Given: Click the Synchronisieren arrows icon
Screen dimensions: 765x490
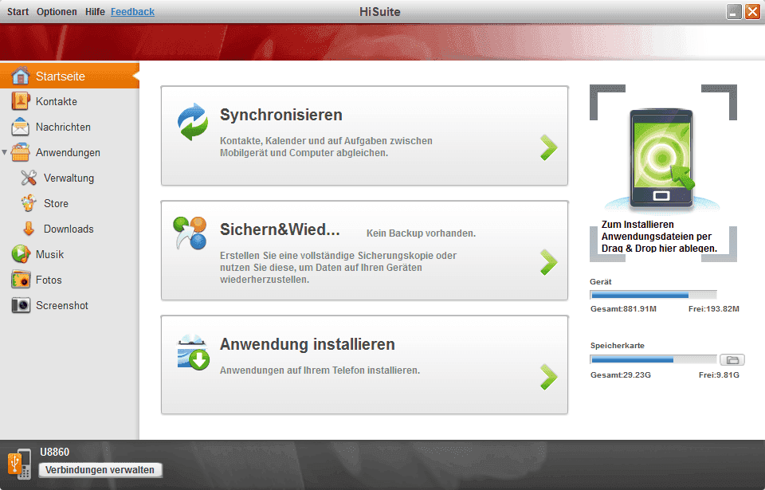Looking at the screenshot, I should 193,122.
